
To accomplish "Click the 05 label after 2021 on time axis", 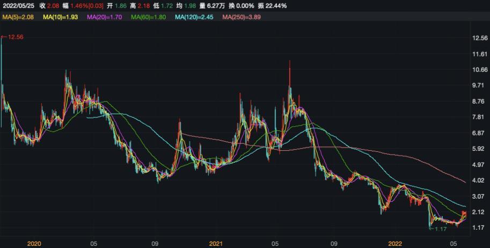I will (275, 243).
